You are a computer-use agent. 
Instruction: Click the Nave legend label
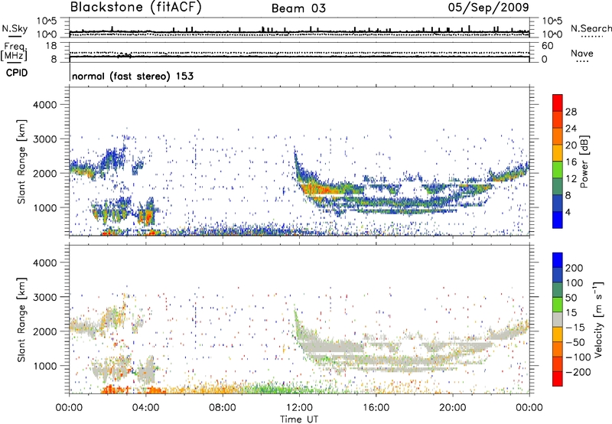582,54
